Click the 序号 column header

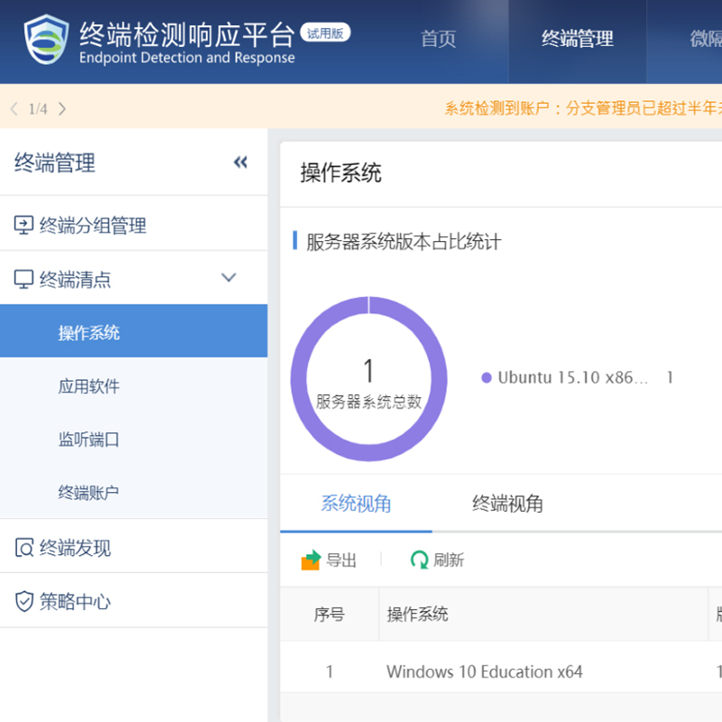(329, 614)
